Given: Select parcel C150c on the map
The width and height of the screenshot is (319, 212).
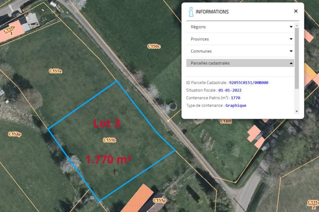Looking at the screenshot, I should [153, 46].
